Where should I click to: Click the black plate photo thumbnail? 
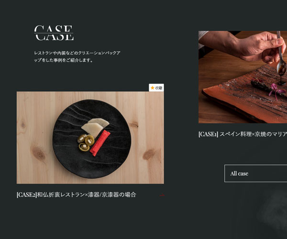point(90,138)
